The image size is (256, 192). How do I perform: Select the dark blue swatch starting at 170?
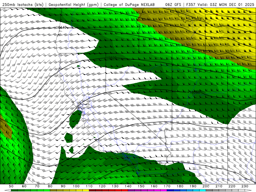(x=170, y=190)
